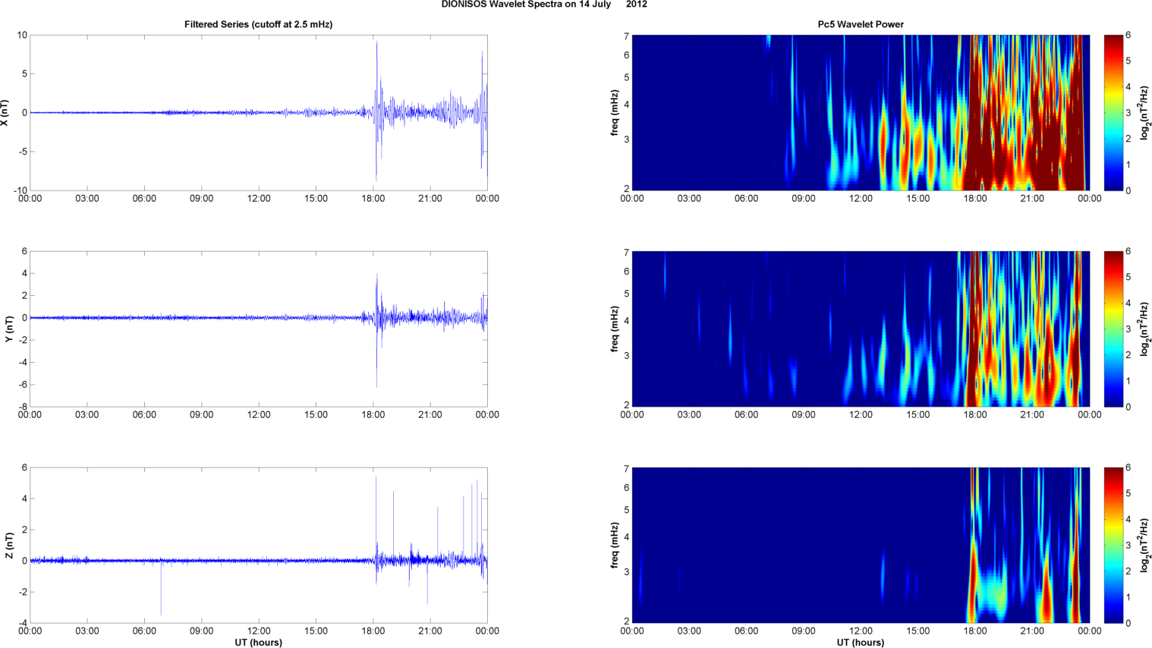
Task: Select 'UT (hours)' label under bottom spectrogram
Action: click(x=861, y=642)
